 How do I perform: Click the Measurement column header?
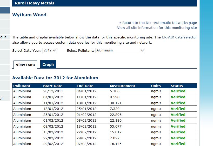pyautogui.click(x=122, y=86)
